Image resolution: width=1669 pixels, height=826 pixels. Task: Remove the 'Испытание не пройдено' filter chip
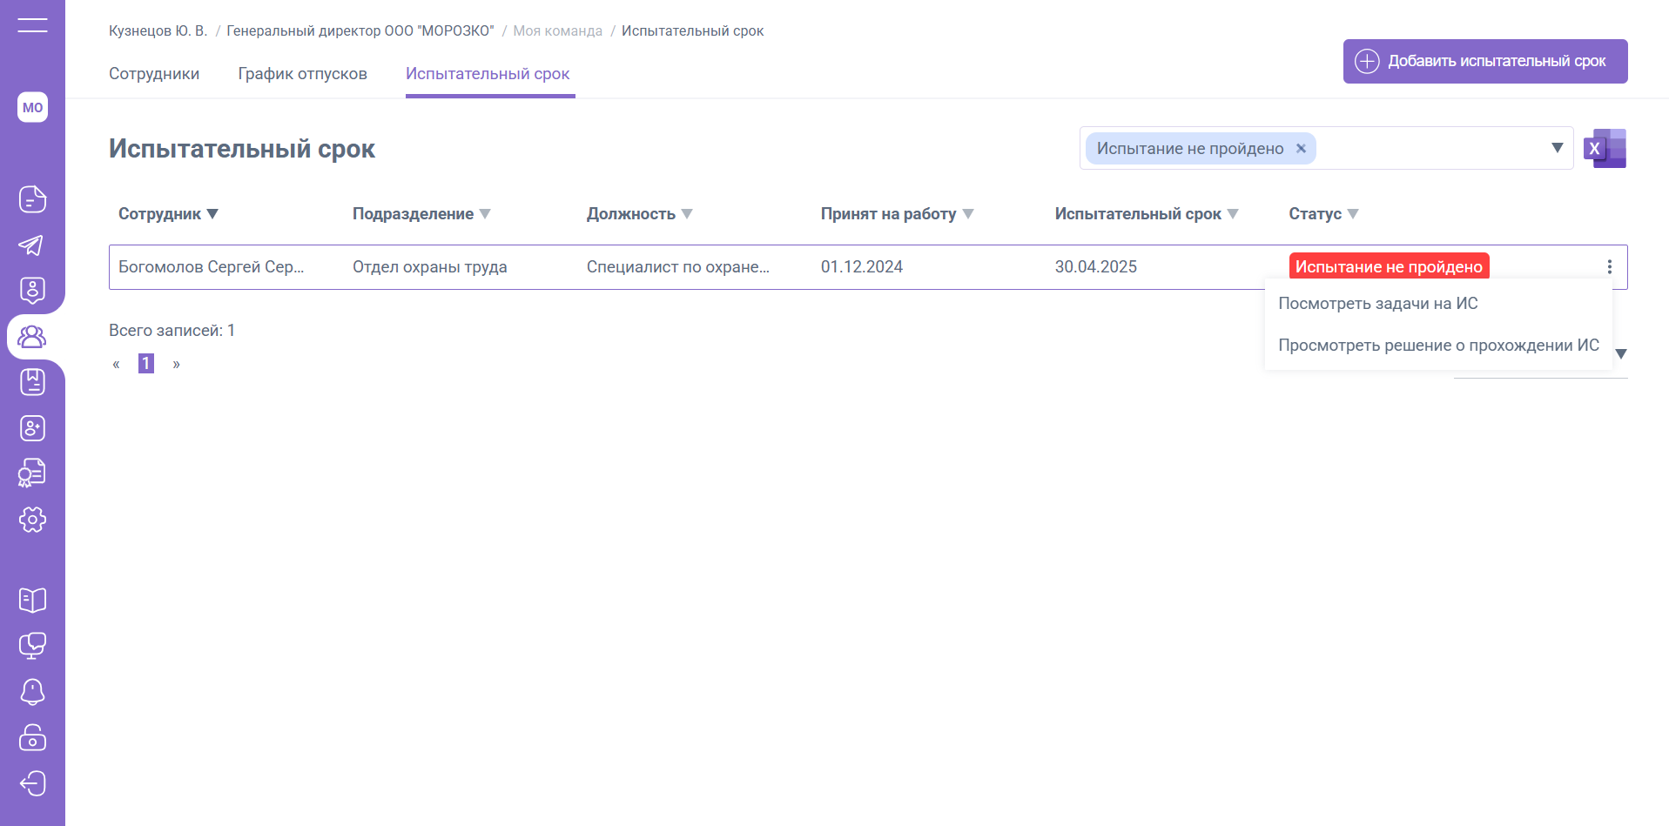coord(1301,149)
